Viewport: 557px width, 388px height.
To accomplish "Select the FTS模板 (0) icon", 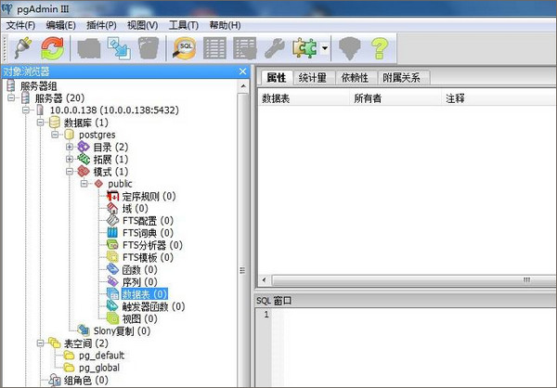I will click(x=112, y=257).
